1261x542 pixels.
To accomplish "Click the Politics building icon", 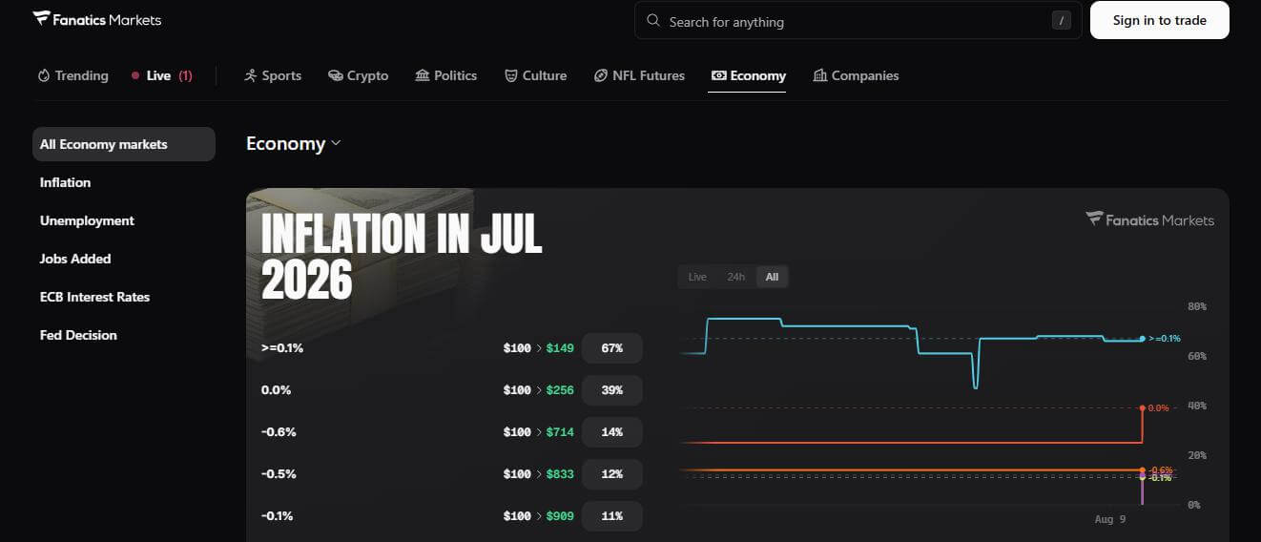I will [423, 75].
